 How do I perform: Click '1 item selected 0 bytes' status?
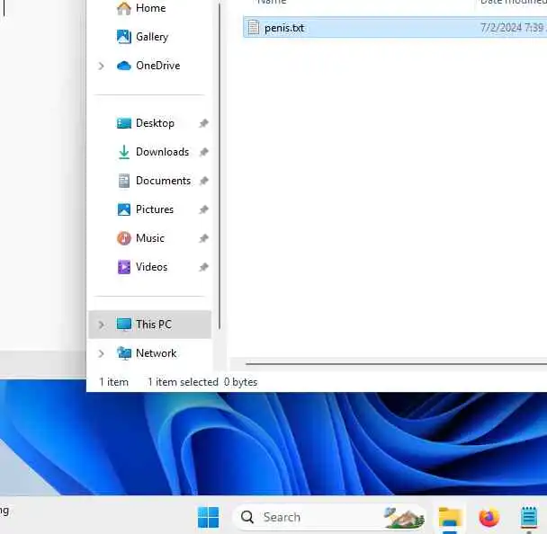[x=202, y=382]
